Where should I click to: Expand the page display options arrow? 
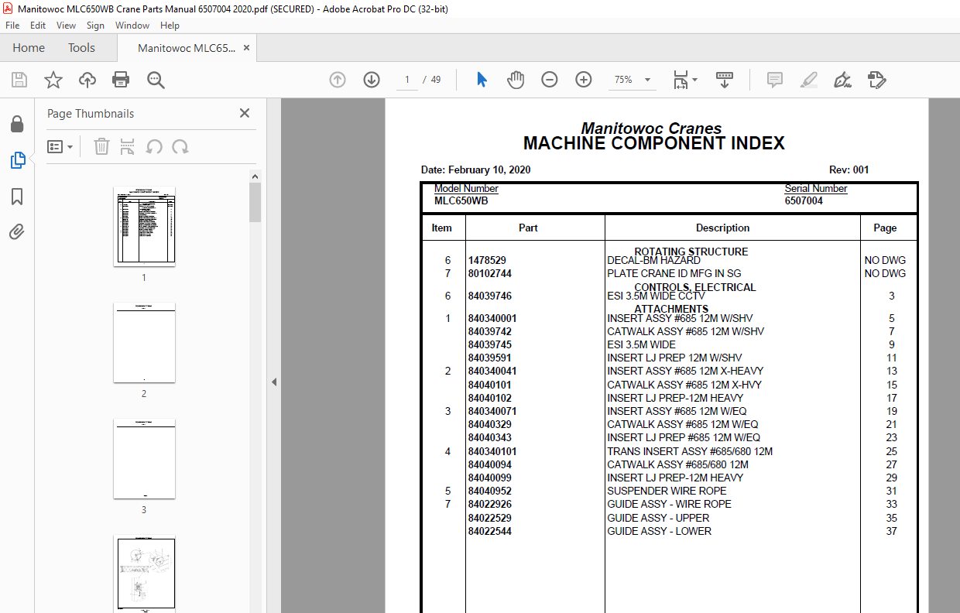694,80
